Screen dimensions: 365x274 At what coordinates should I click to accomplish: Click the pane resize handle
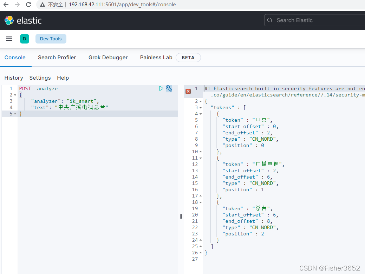pyautogui.click(x=181, y=216)
